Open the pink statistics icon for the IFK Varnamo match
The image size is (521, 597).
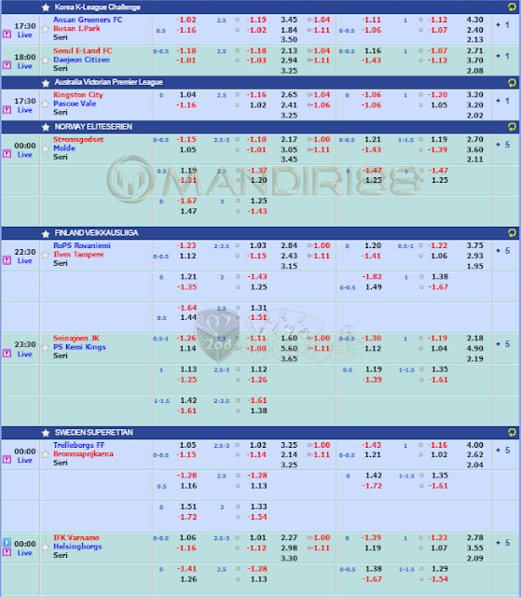(x=7, y=552)
